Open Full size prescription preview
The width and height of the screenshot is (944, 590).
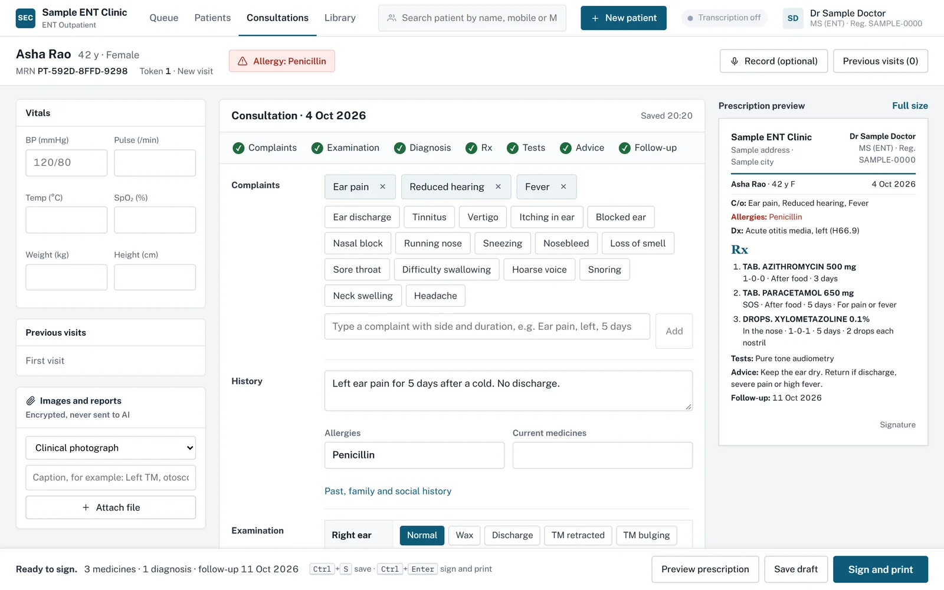point(910,106)
